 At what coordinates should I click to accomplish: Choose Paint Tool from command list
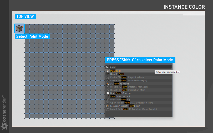point(116,71)
